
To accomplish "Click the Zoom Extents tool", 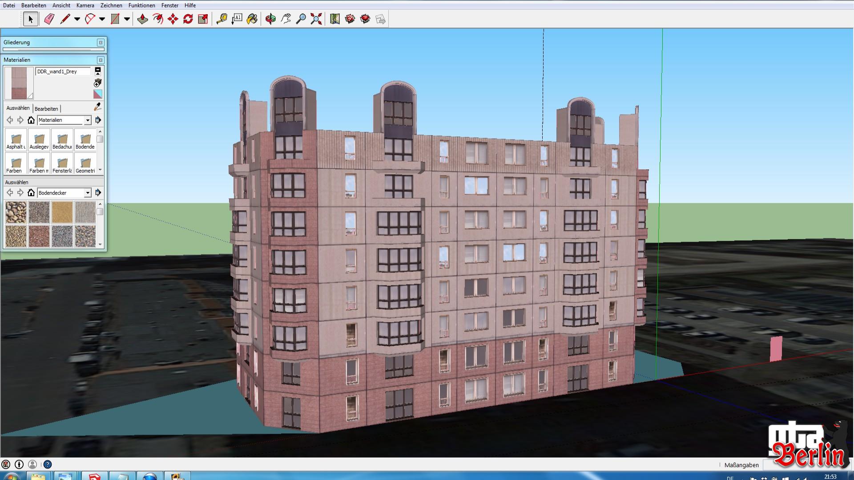I will pyautogui.click(x=316, y=19).
